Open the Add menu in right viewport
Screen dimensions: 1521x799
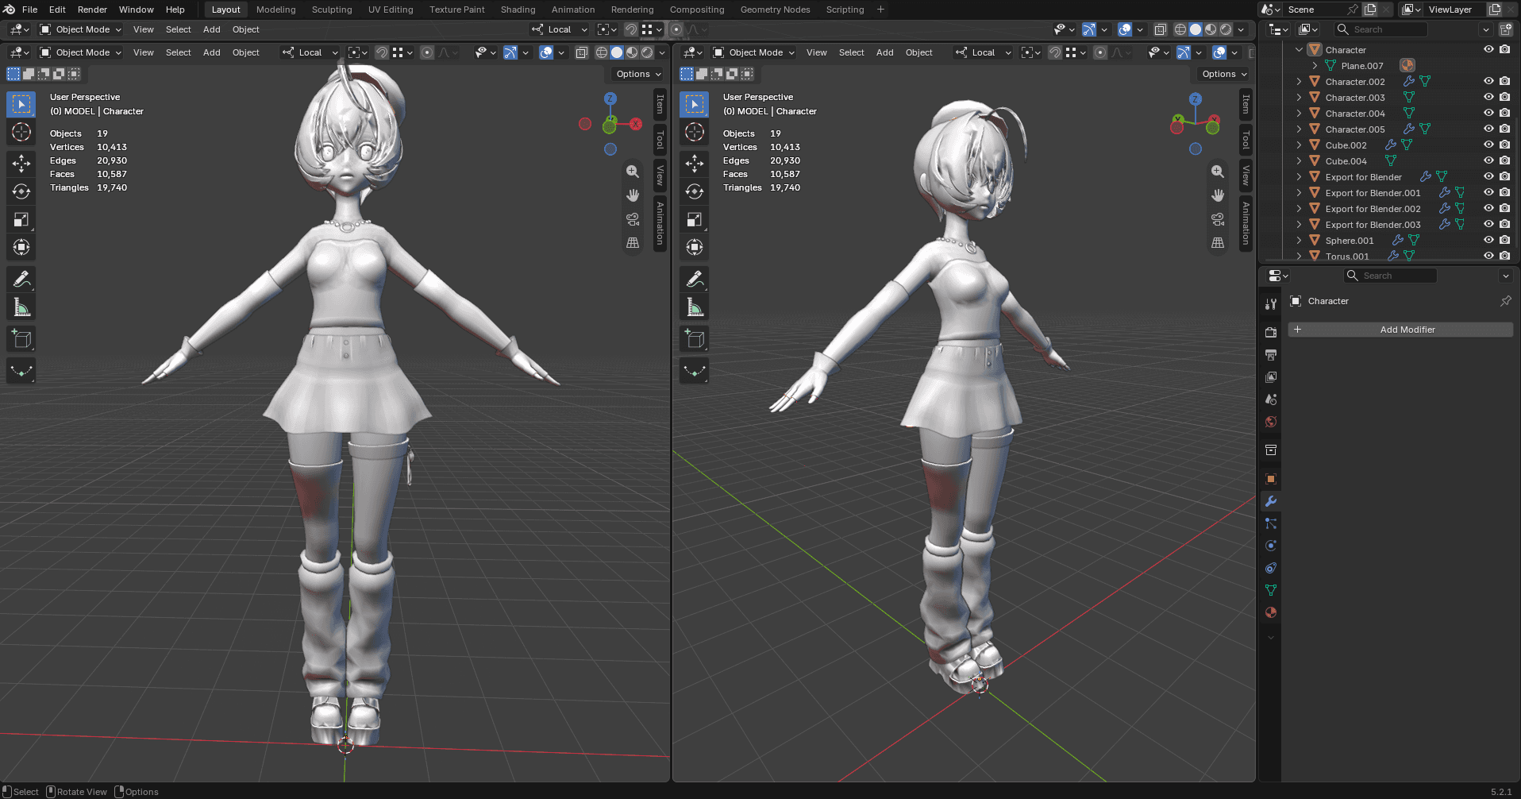(x=884, y=52)
